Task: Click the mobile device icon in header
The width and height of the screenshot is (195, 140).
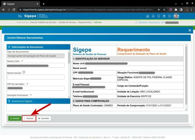Action: click(x=159, y=16)
